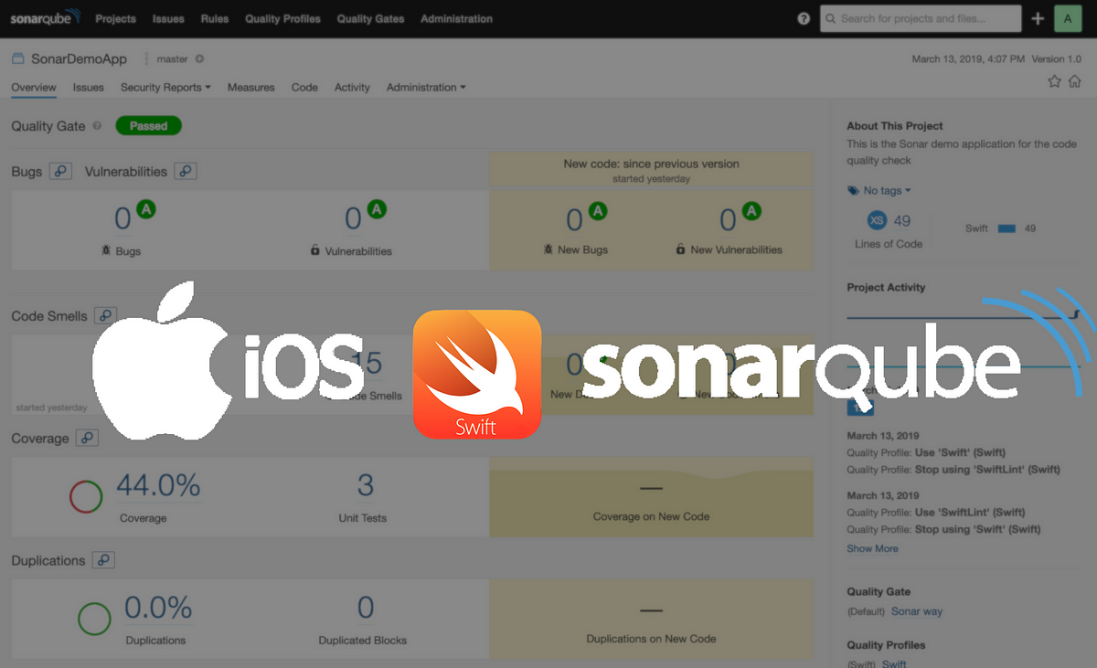Switch to the project Issues tab
The height and width of the screenshot is (668, 1097).
pyautogui.click(x=89, y=88)
